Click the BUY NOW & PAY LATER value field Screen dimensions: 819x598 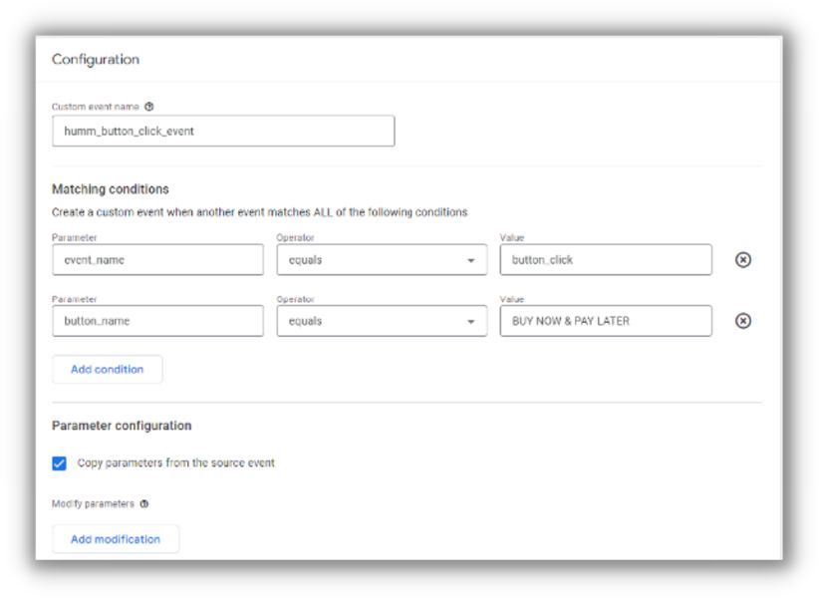click(606, 321)
